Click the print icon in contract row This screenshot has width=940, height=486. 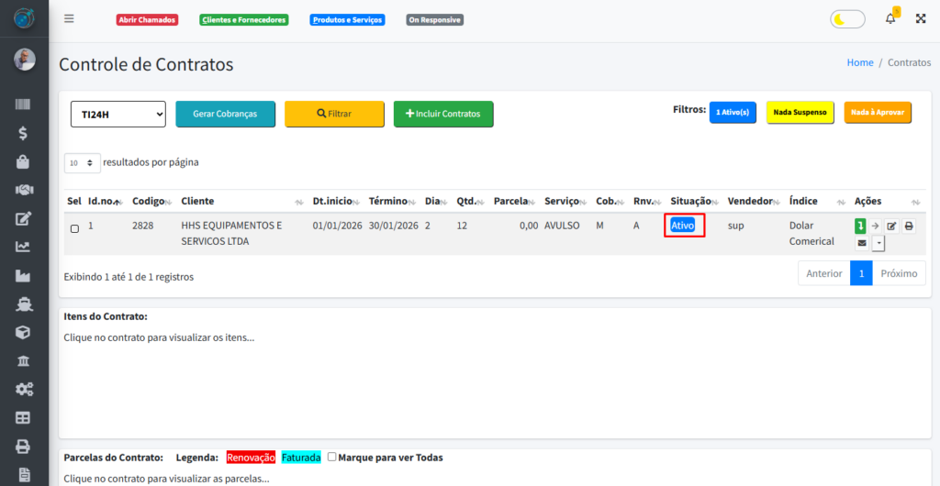908,226
